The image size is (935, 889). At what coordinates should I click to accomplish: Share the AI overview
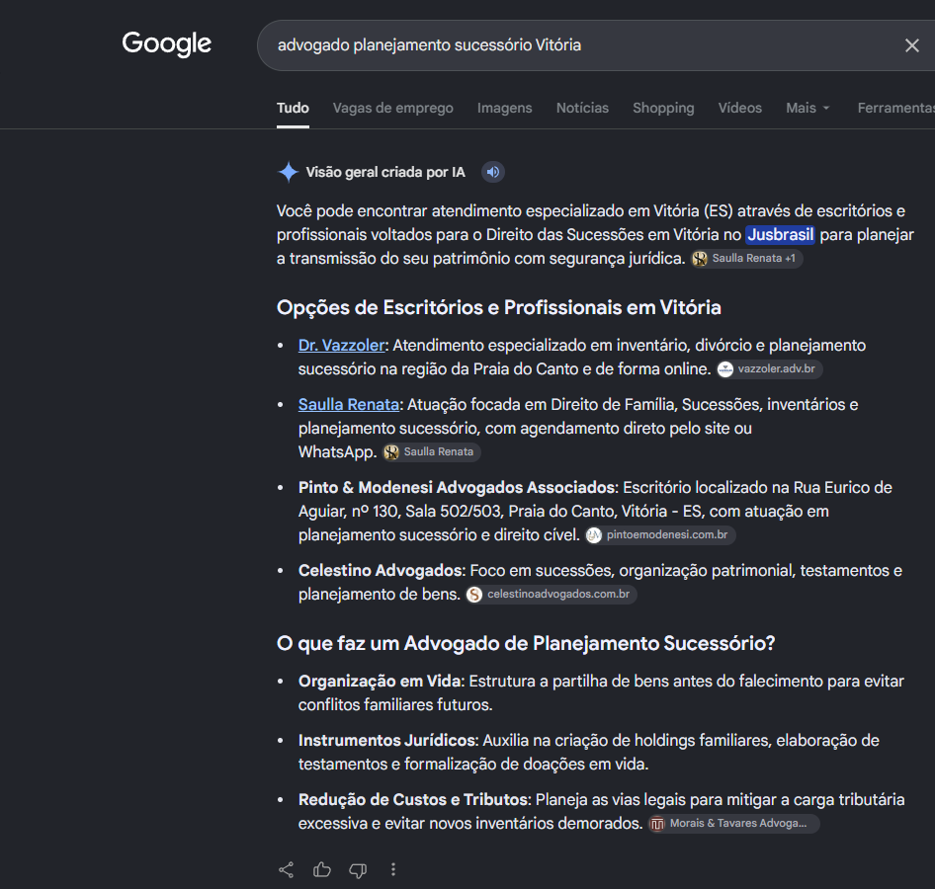click(287, 870)
